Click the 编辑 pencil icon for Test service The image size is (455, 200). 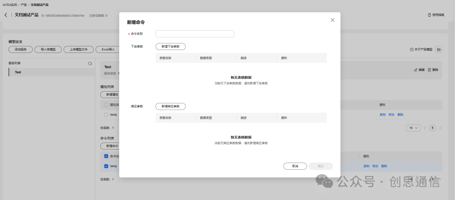(x=415, y=70)
